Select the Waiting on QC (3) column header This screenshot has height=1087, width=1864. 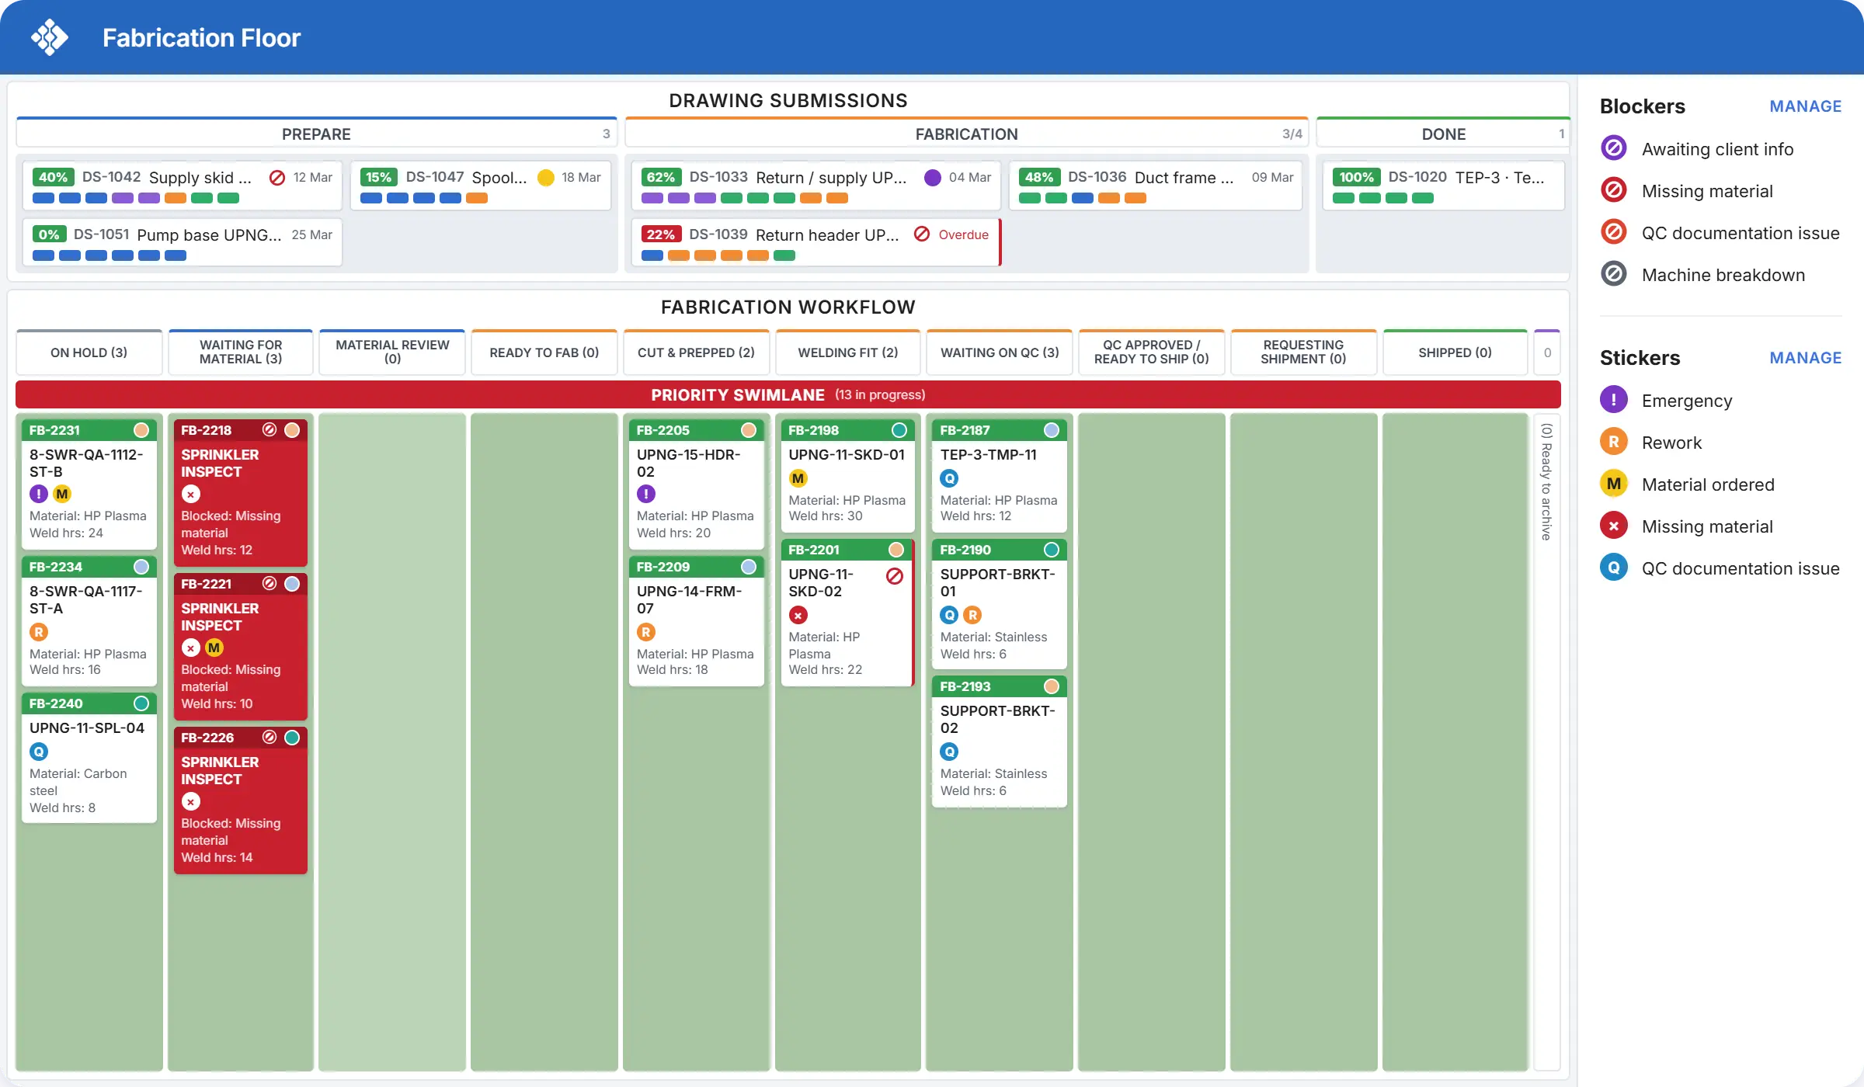click(1000, 352)
